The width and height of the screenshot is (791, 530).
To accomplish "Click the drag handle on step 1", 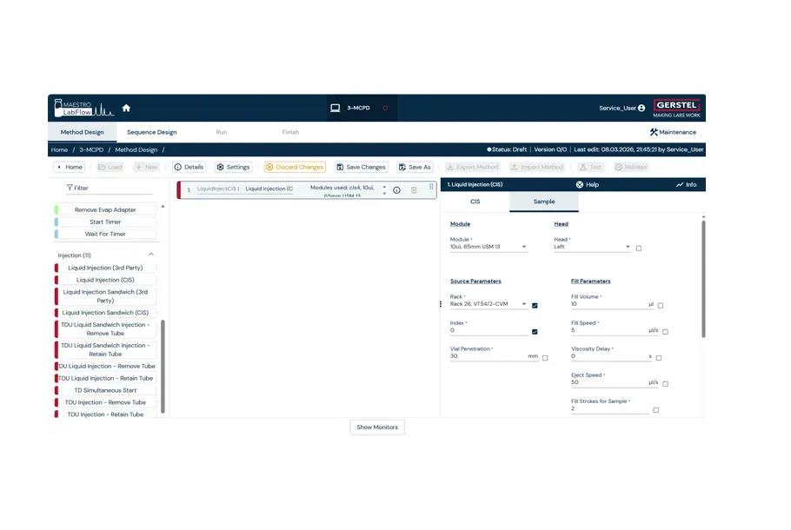I will [431, 187].
